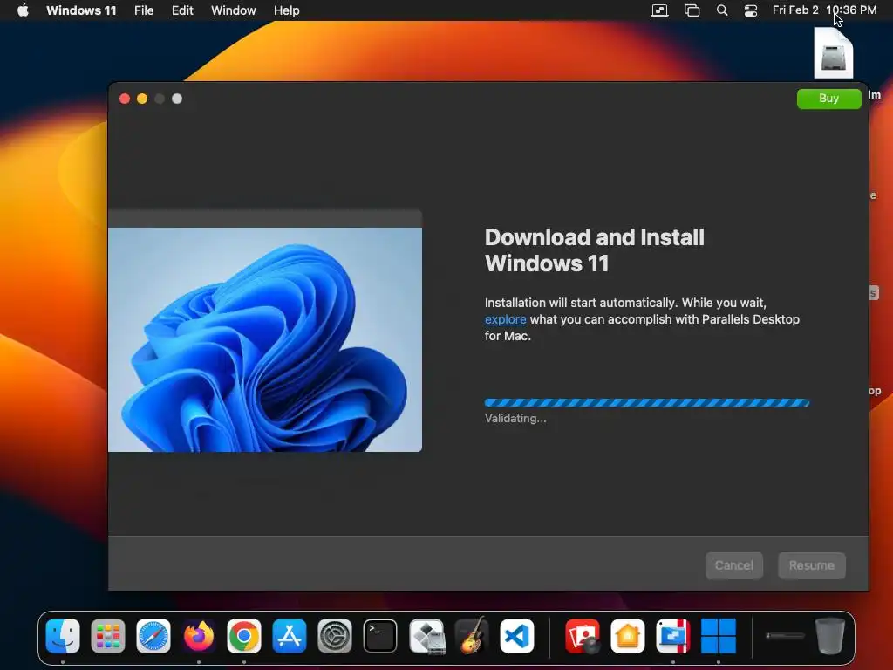The image size is (893, 670).
Task: Open Spotlight search in menu bar
Action: tap(721, 10)
